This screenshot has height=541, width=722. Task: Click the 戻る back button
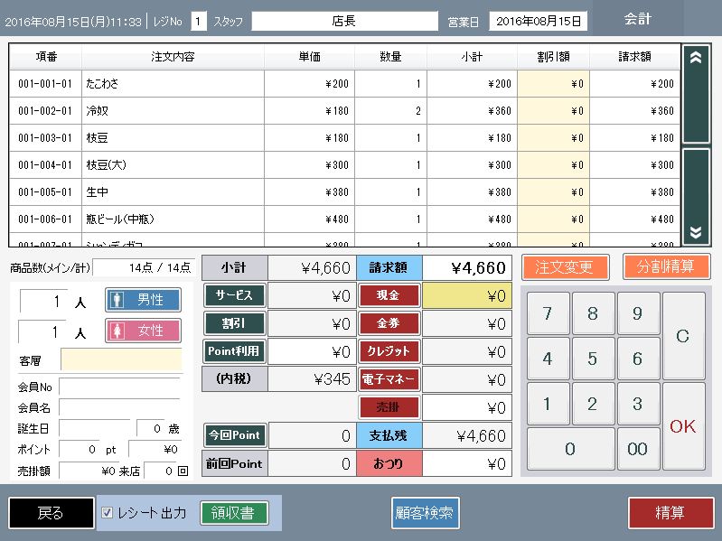pyautogui.click(x=52, y=512)
